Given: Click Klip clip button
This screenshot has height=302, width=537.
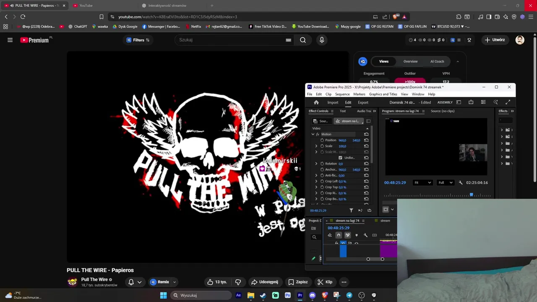Looking at the screenshot, I should [325, 282].
